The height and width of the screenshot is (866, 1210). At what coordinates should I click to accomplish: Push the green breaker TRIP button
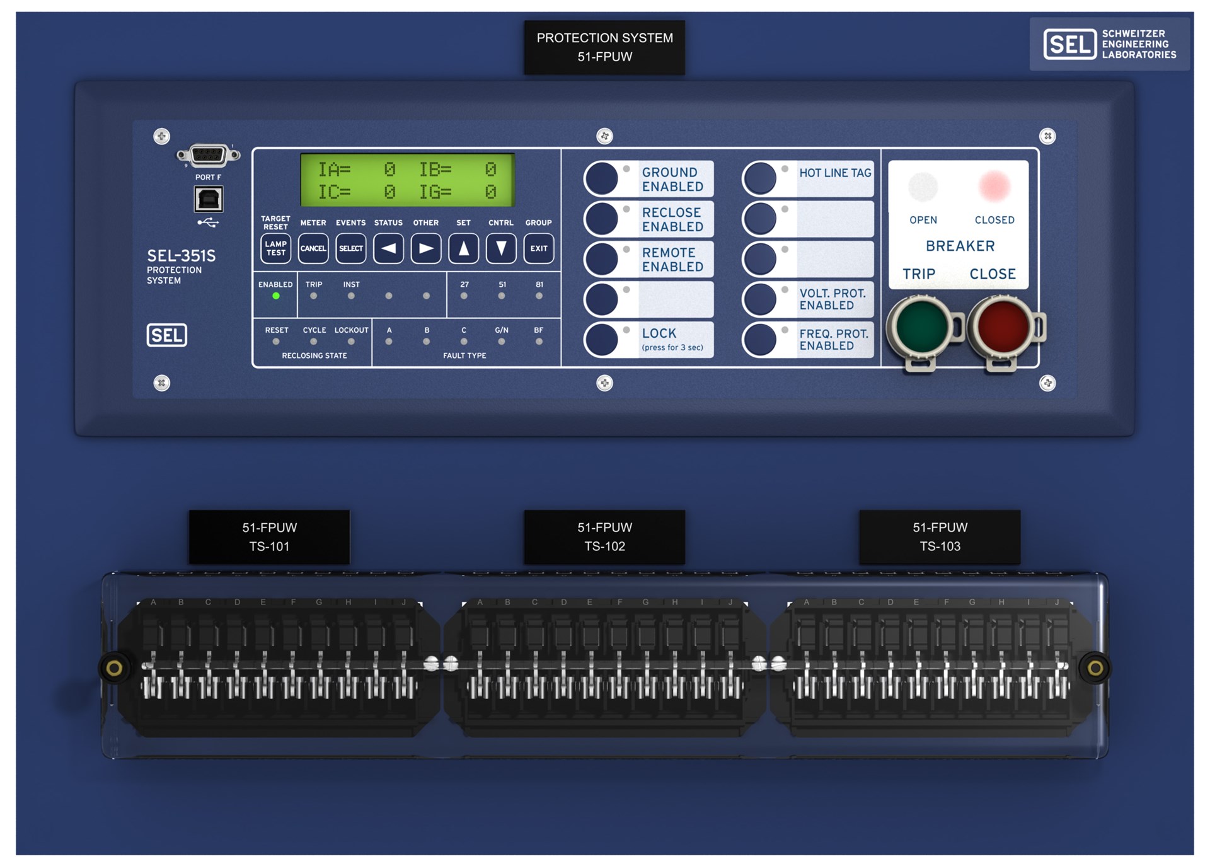[922, 326]
